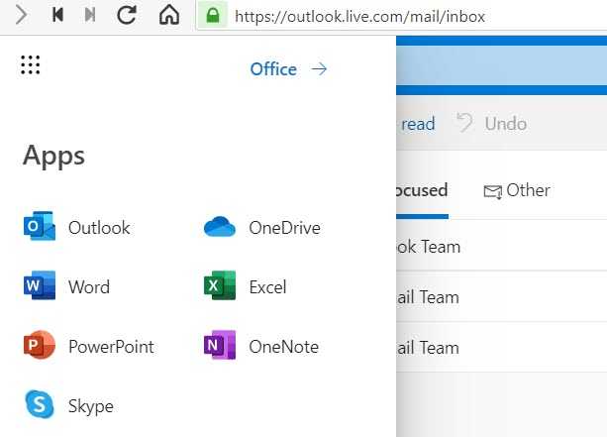607x437 pixels.
Task: Open the first 'ail Team' message row
Action: pyautogui.click(x=502, y=296)
